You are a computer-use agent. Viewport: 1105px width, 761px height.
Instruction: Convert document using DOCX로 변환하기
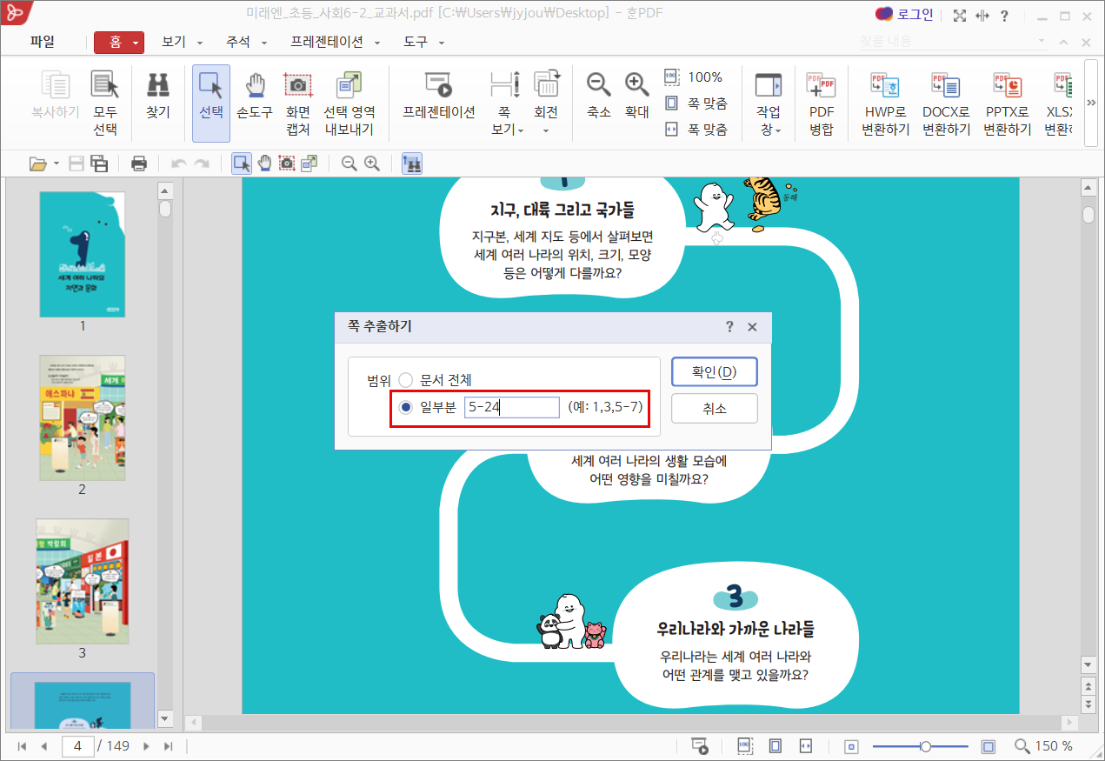(x=946, y=103)
